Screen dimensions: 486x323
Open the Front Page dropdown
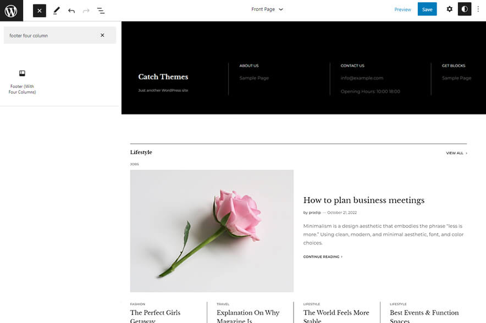268,9
